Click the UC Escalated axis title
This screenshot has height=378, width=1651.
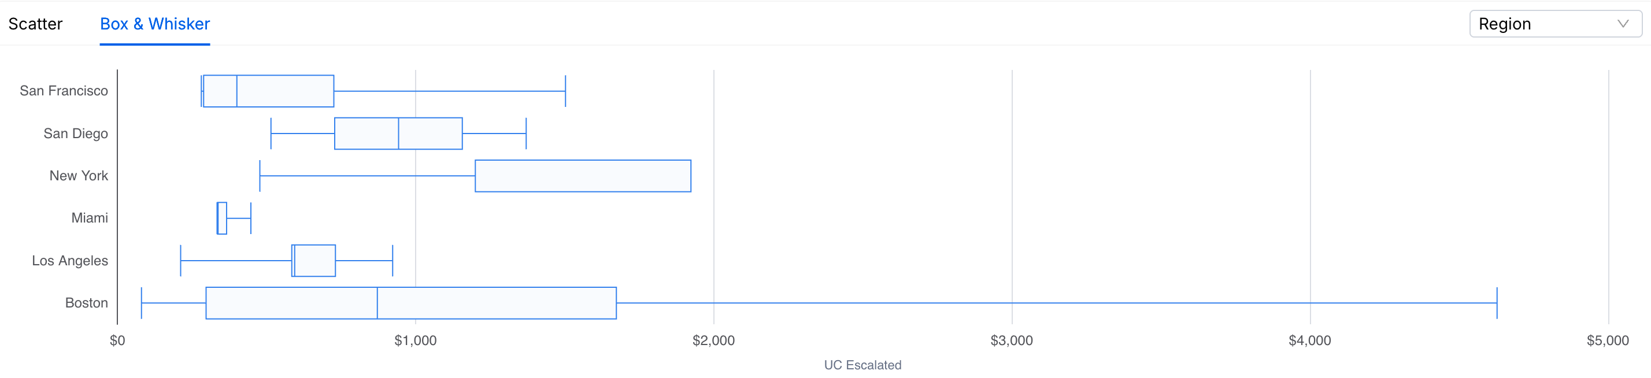coord(862,365)
